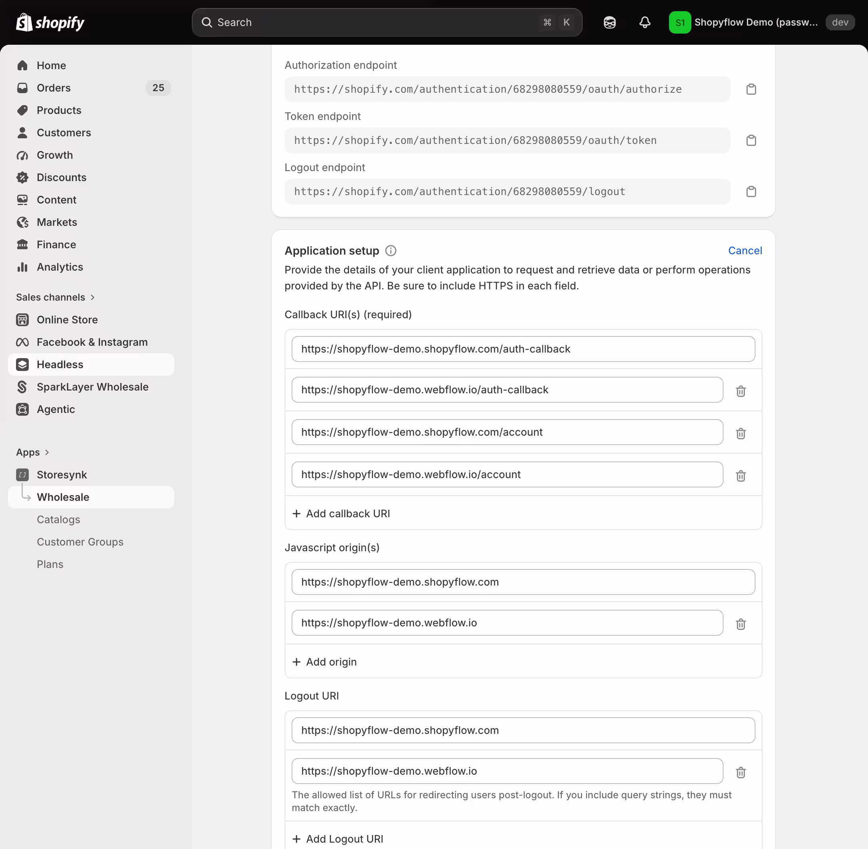Click the Orders inbox icon
Viewport: 868px width, 849px height.
tap(22, 88)
